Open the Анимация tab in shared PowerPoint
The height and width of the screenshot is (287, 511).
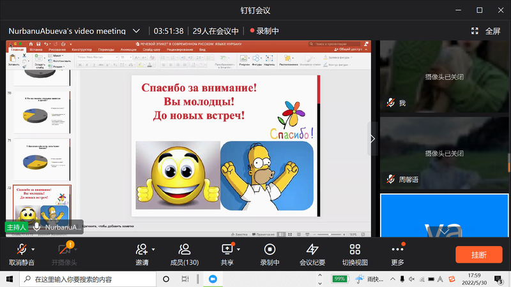coord(128,50)
